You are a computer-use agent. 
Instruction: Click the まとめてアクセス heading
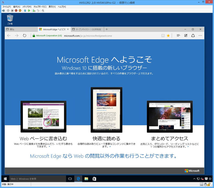(x=170, y=138)
